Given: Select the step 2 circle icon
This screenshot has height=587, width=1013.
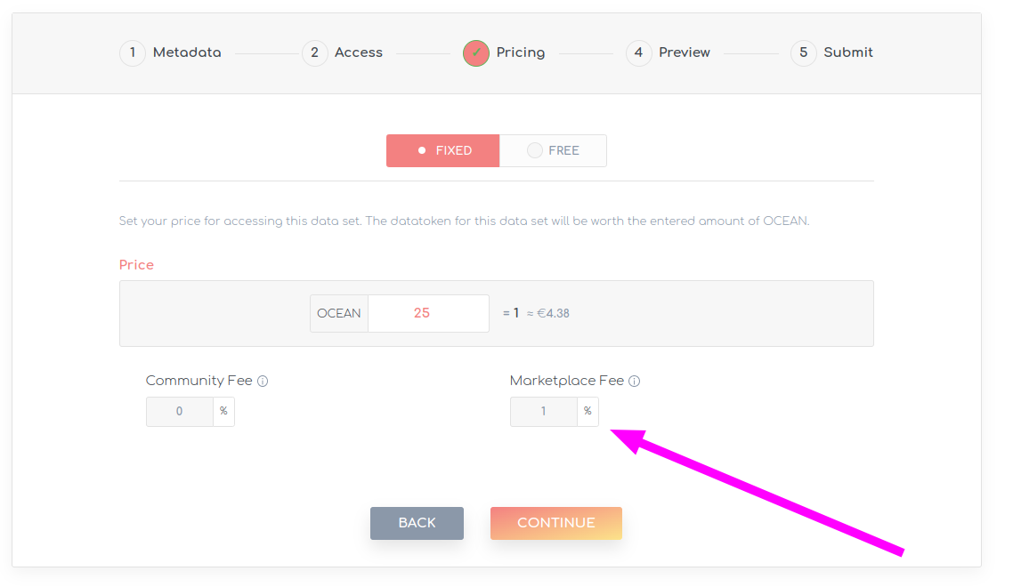Looking at the screenshot, I should coord(314,53).
